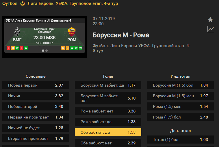This screenshot has width=219, height=147.
Task: Choose Рома забьет: да 1.33
Action: 108,122
